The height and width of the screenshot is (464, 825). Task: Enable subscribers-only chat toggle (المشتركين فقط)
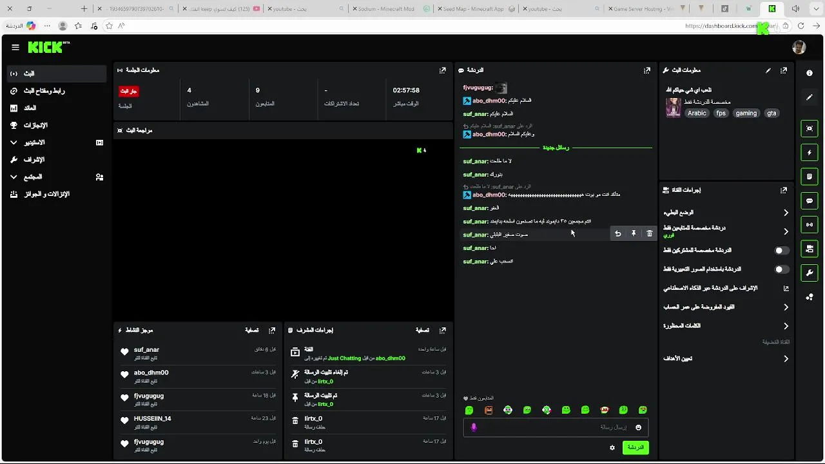coord(781,250)
